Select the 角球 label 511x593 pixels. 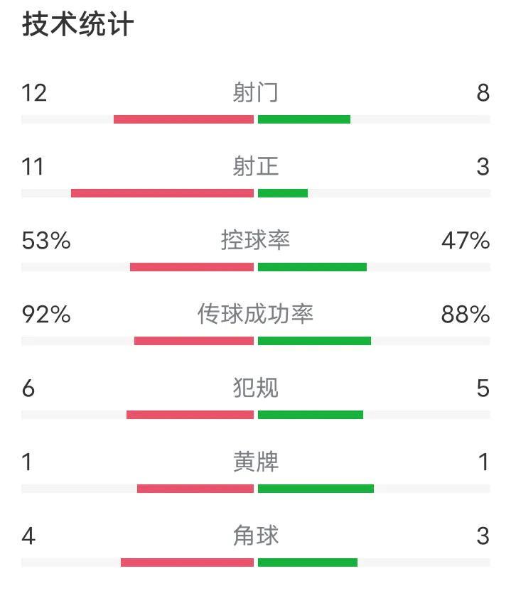[x=256, y=535]
